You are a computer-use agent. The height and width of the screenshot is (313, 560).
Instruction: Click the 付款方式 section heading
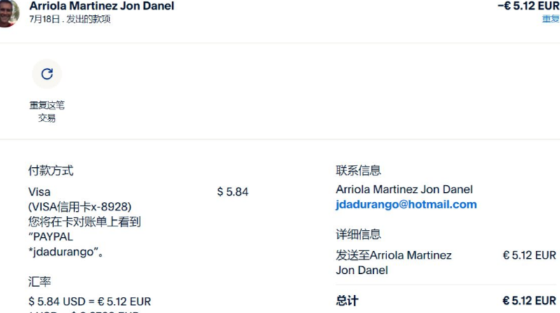50,170
